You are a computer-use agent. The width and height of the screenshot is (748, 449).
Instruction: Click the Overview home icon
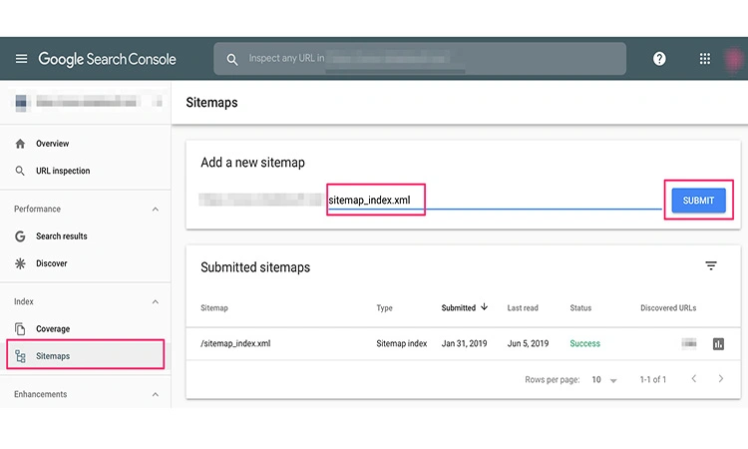pyautogui.click(x=20, y=144)
